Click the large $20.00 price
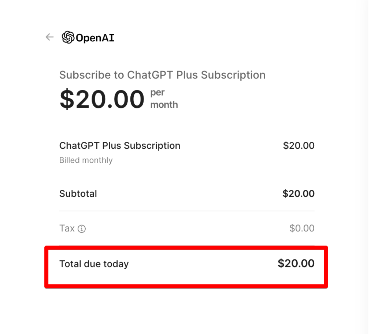The height and width of the screenshot is (334, 375). [102, 99]
